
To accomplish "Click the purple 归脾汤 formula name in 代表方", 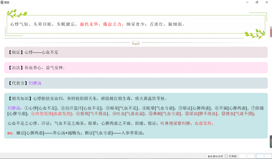I will [x=35, y=83].
